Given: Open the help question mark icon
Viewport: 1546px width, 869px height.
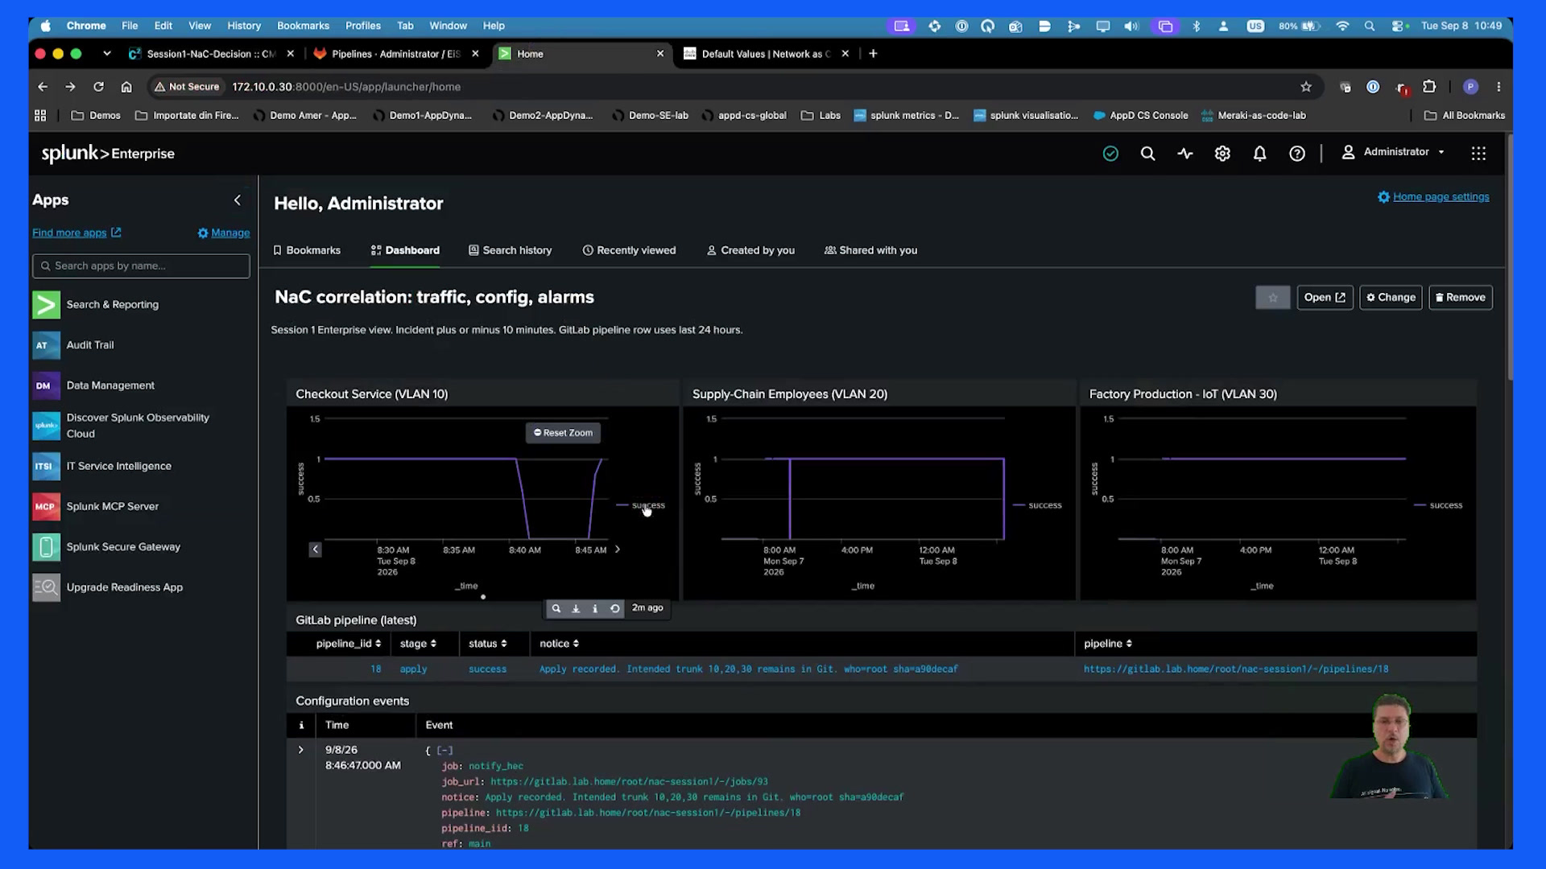Looking at the screenshot, I should tap(1296, 153).
